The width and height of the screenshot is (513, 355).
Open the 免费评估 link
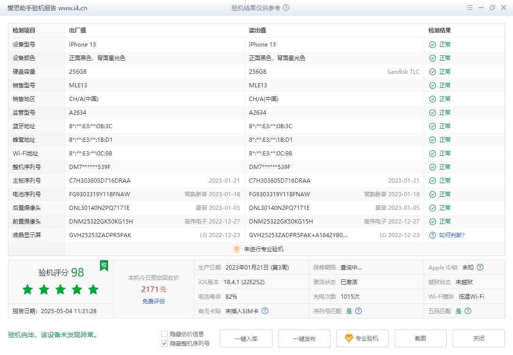(x=154, y=301)
